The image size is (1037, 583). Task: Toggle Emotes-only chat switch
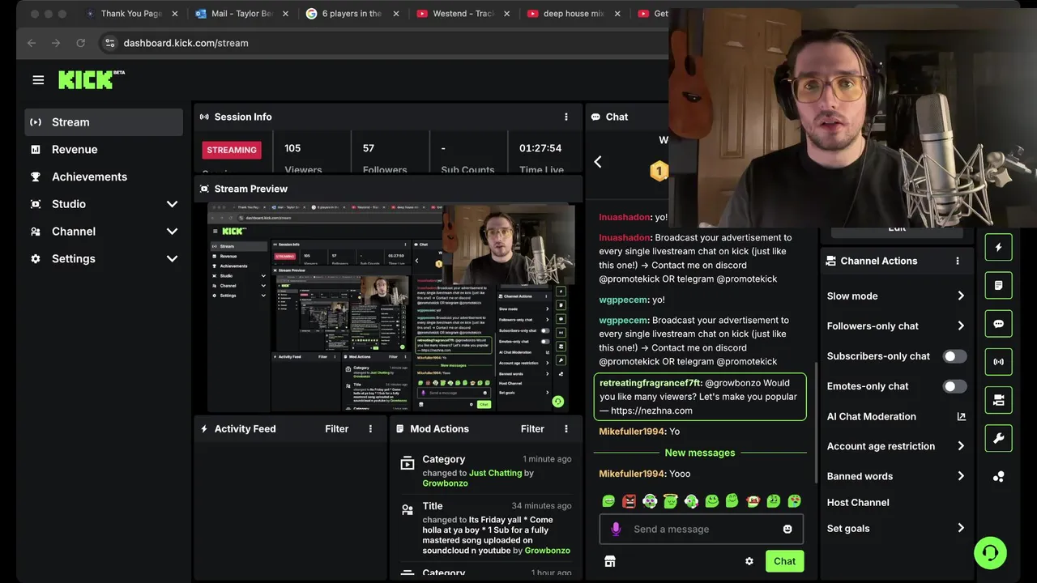955,386
